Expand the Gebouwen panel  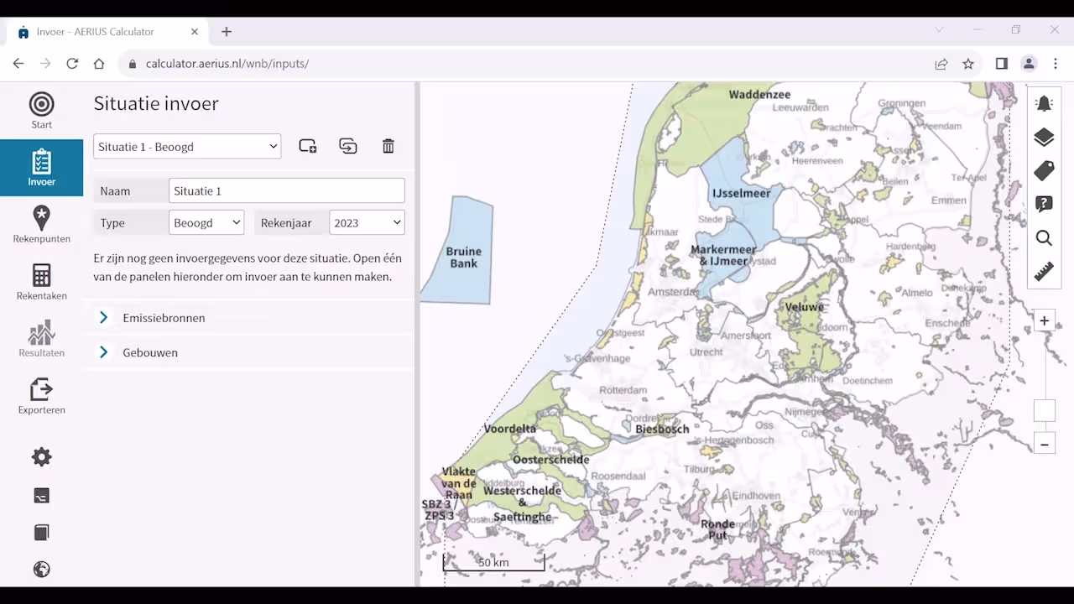point(150,353)
